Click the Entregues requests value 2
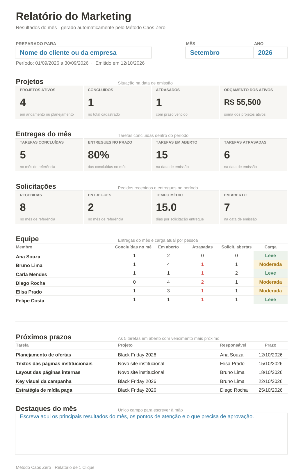The image size is (303, 470). (91, 207)
